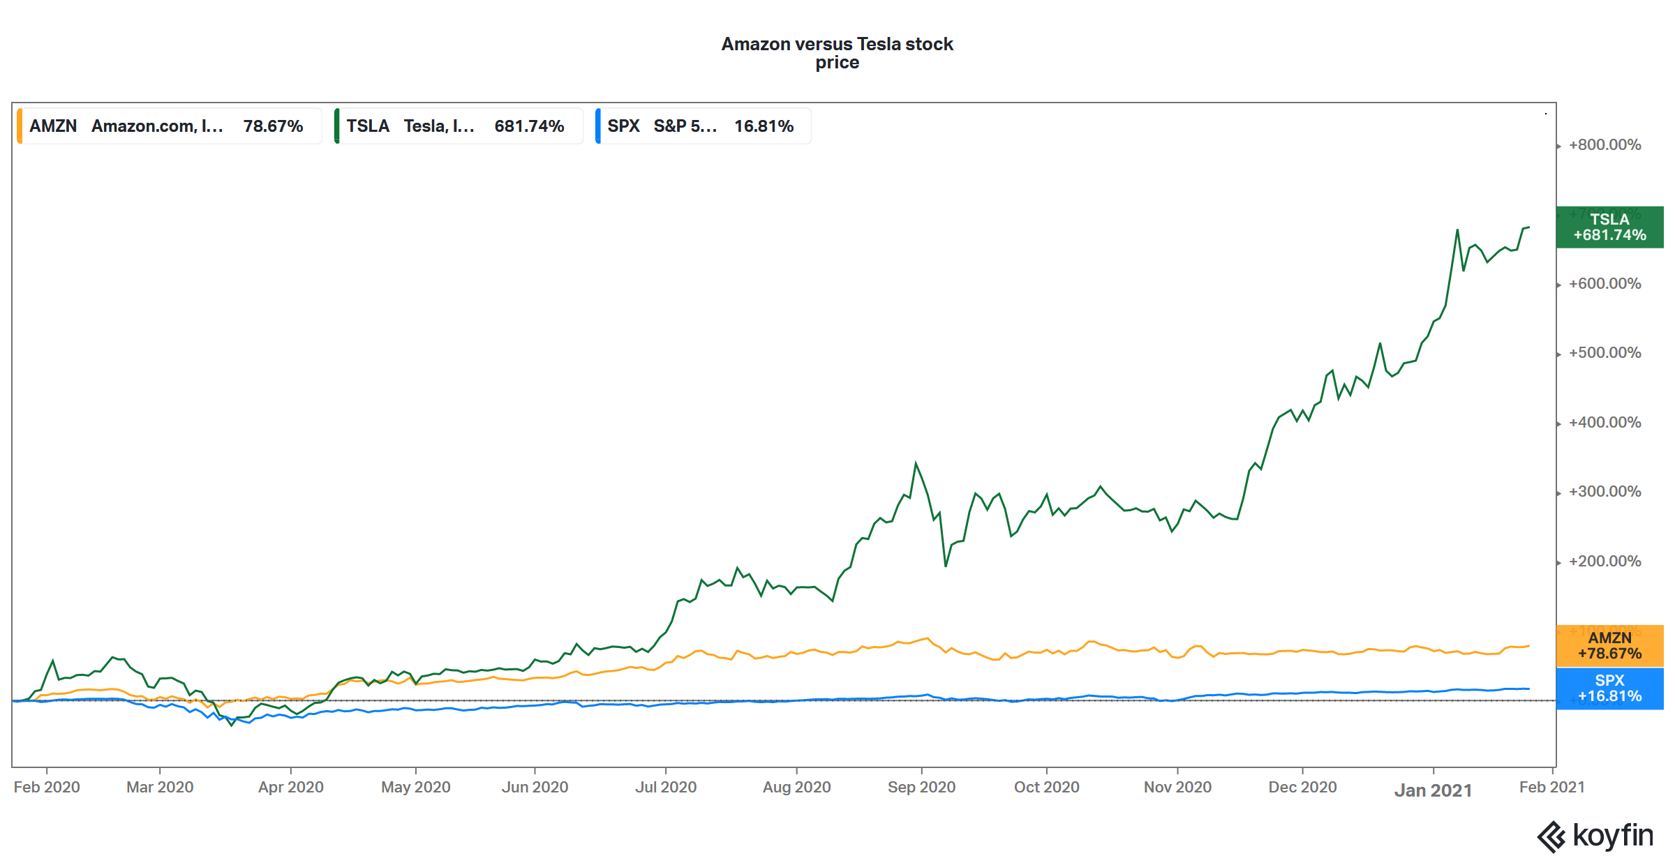Click the 78.67% value in the AMZN legend

[273, 126]
